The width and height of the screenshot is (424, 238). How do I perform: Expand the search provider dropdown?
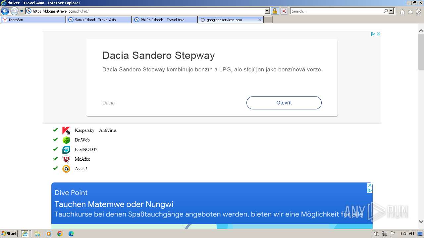click(x=392, y=11)
